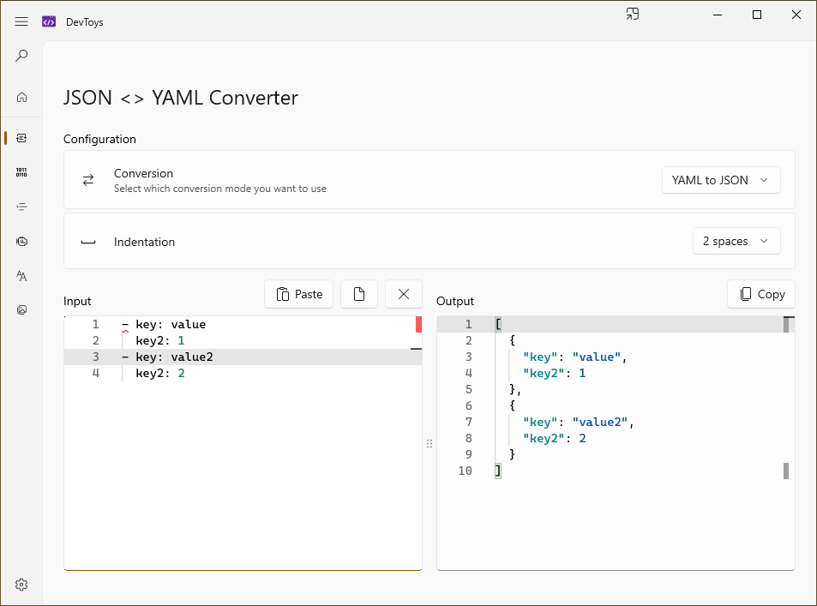Open the Encoders / Decoders category

tap(21, 172)
